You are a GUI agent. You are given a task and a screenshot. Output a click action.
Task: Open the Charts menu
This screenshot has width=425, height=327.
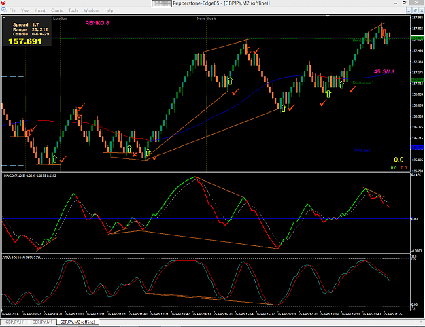click(56, 10)
